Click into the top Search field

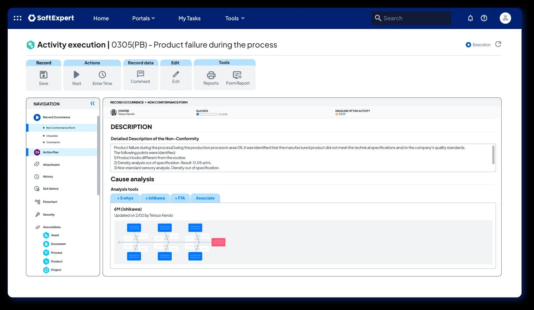[411, 18]
